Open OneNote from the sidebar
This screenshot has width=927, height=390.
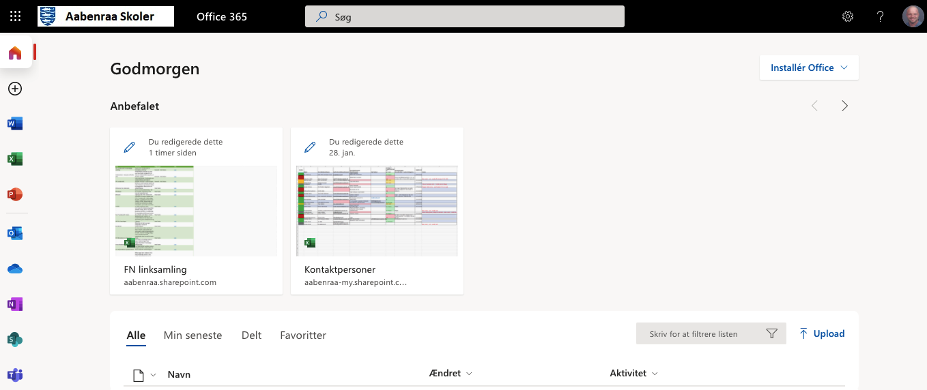[x=15, y=304]
